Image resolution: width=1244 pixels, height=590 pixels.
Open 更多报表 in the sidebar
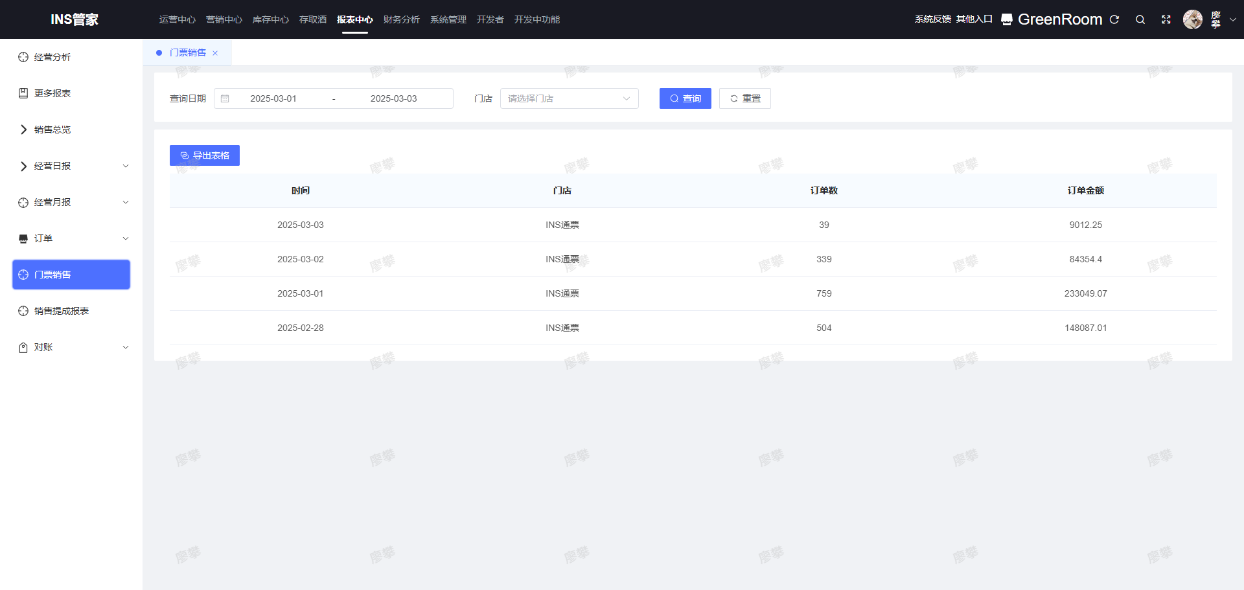click(x=71, y=93)
